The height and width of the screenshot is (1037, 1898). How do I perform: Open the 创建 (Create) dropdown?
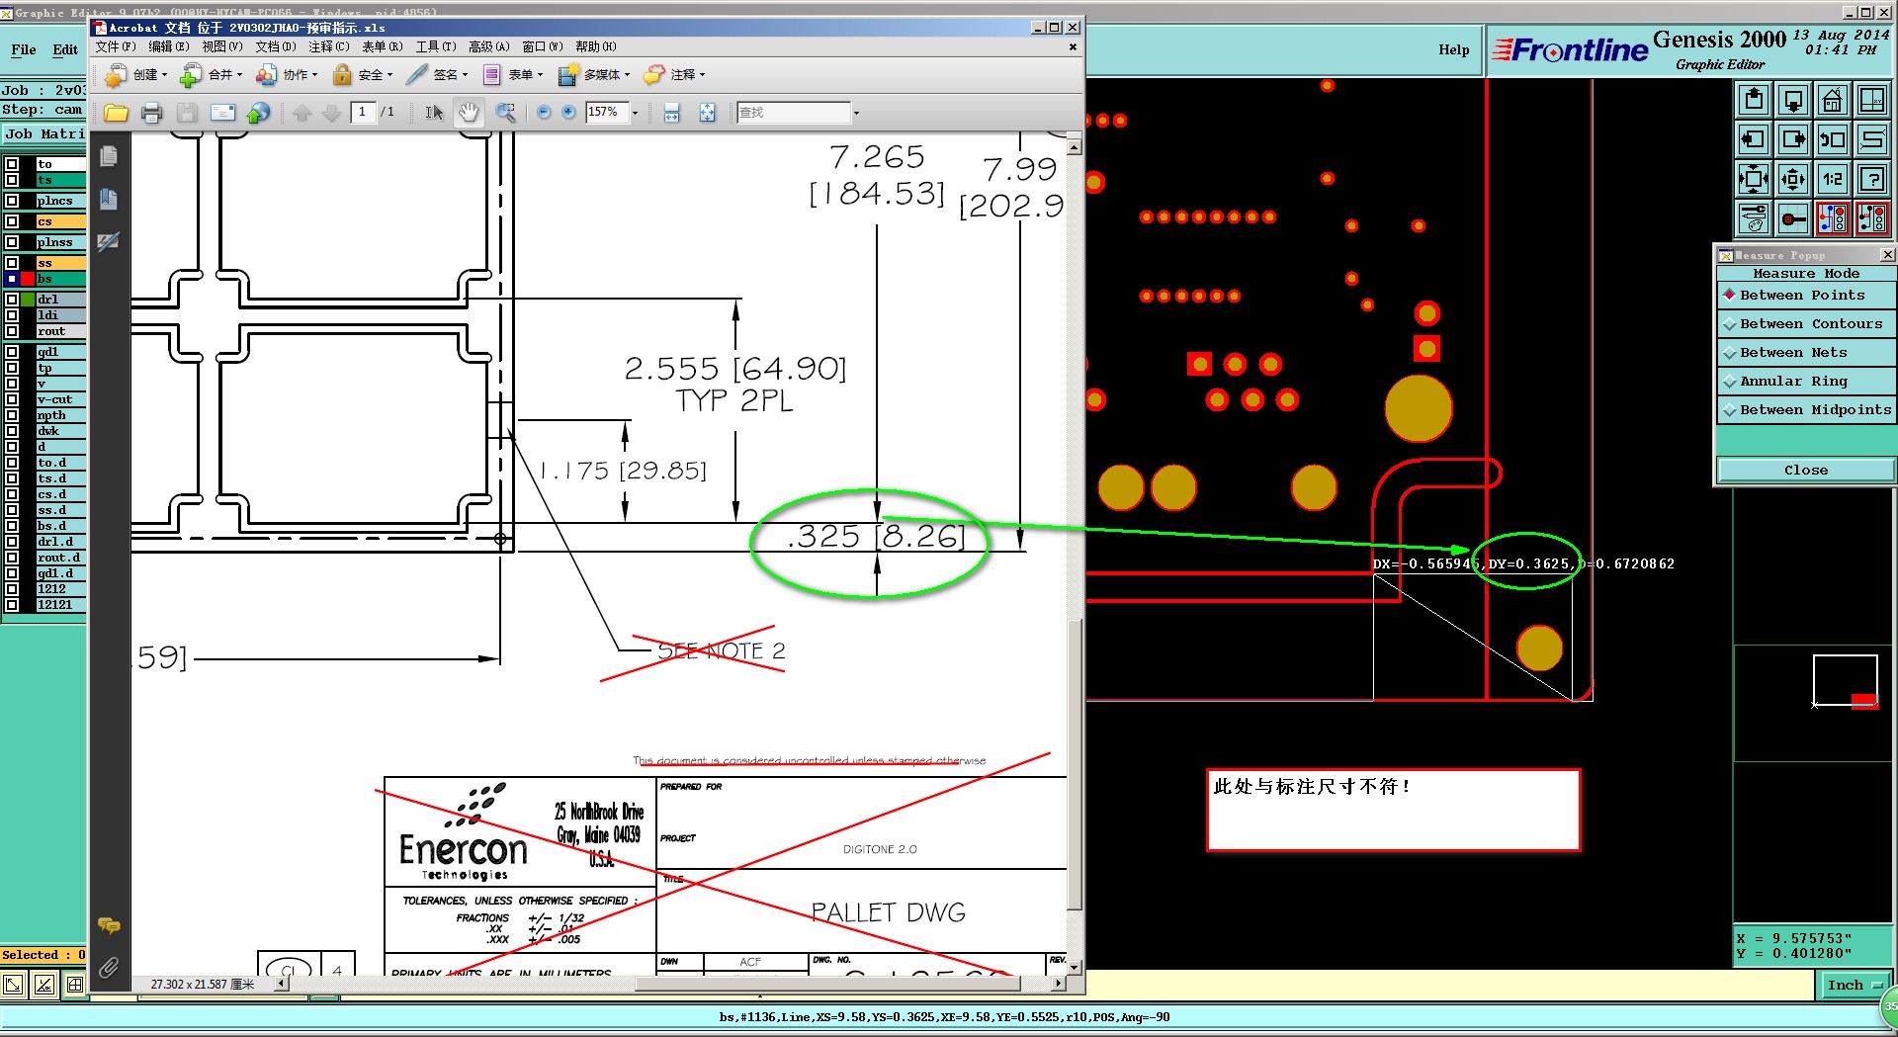(136, 75)
